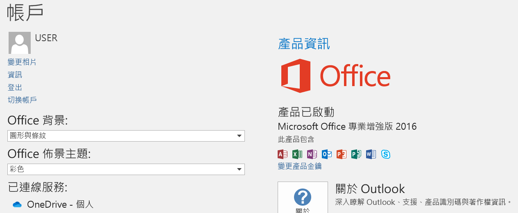The height and width of the screenshot is (213, 518).
Task: Click the PowerPoint app icon
Action: coord(342,154)
